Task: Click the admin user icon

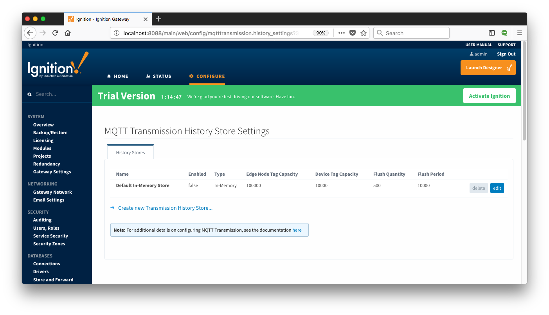Action: click(x=472, y=54)
